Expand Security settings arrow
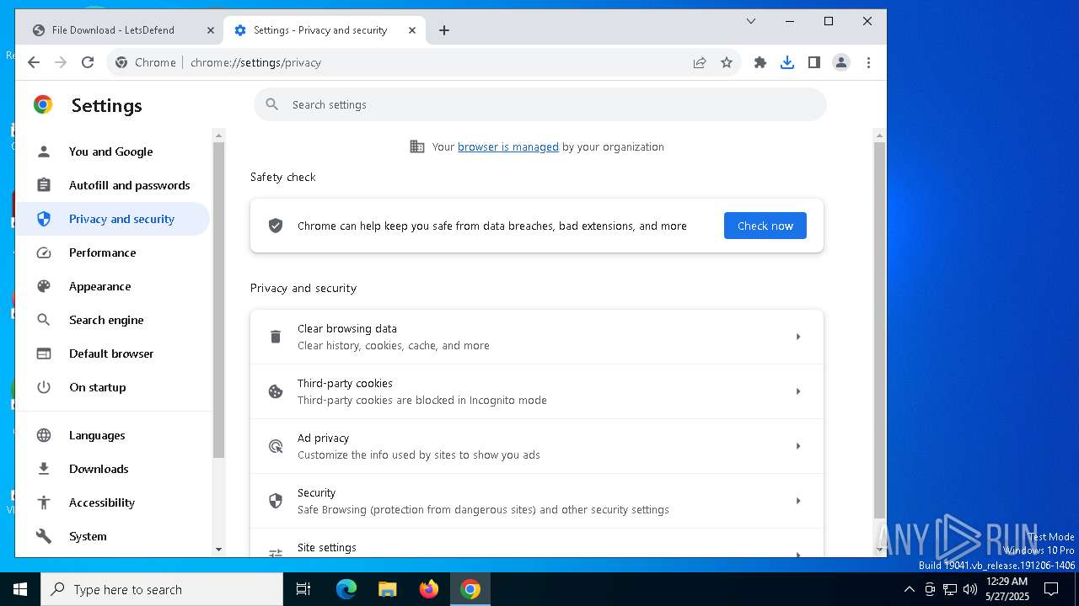This screenshot has width=1079, height=606. pos(798,501)
